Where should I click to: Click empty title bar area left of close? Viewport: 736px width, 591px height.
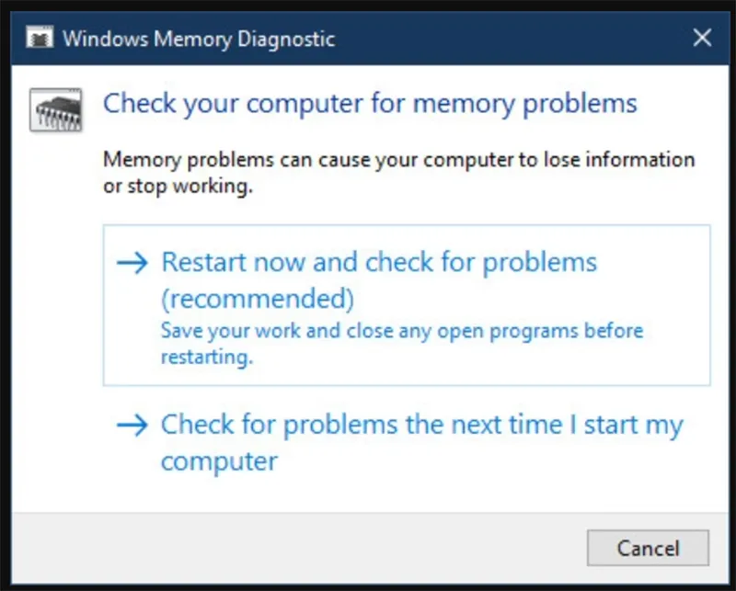(515, 39)
